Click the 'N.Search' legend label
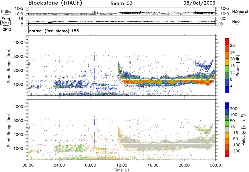This screenshot has height=172, width=249. tap(241, 11)
